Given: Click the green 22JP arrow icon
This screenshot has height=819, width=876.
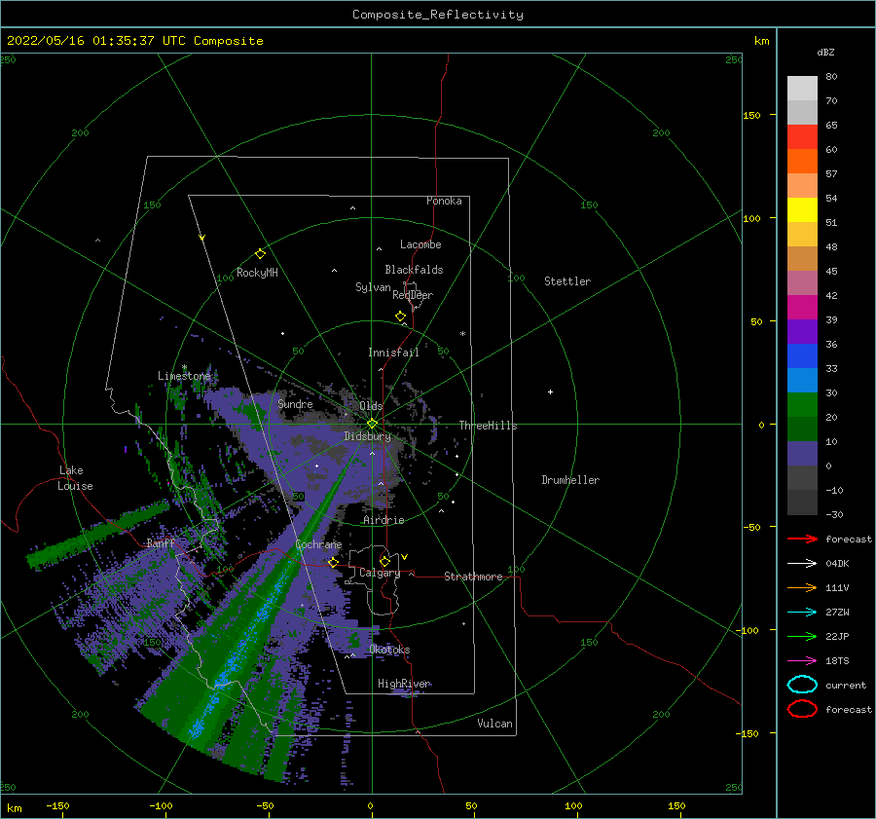Looking at the screenshot, I should coord(802,636).
